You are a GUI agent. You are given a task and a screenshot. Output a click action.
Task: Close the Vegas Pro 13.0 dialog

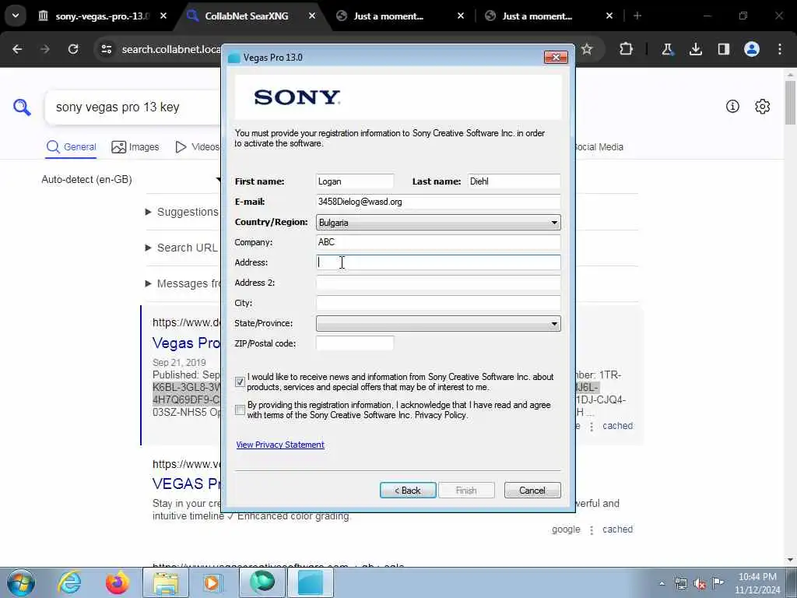click(x=556, y=57)
